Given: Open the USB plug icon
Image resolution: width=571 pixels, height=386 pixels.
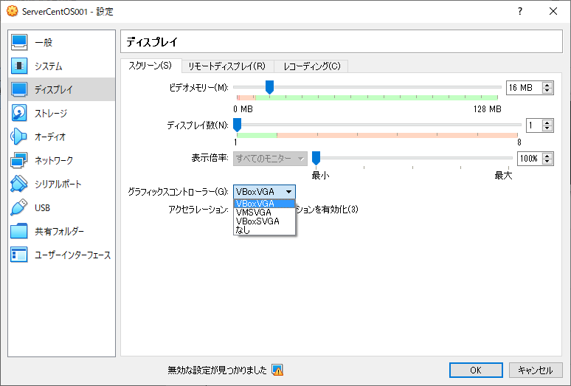Looking at the screenshot, I should pos(19,207).
